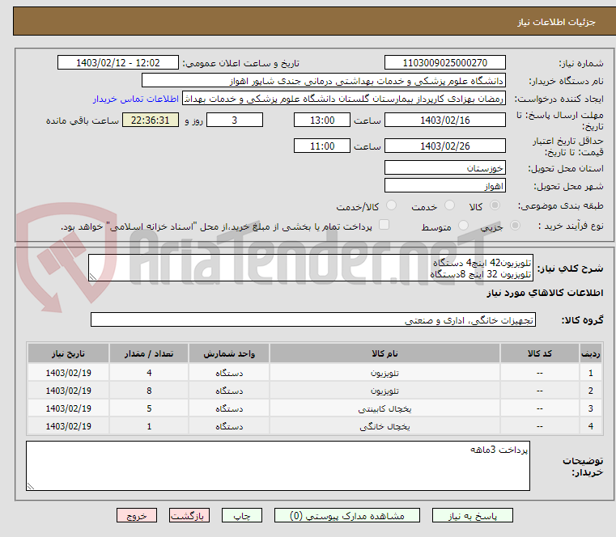
Task: Click the نام کالا column header
Action: click(384, 353)
